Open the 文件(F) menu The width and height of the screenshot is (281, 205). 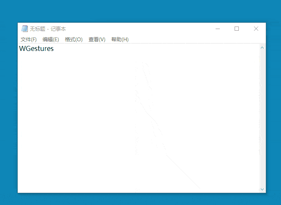(29, 40)
